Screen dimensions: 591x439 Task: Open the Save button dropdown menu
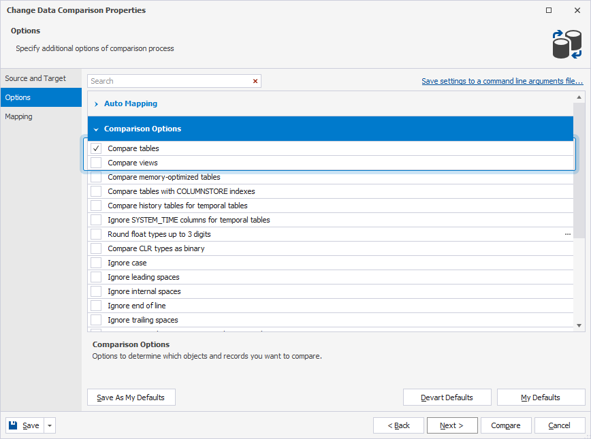pyautogui.click(x=48, y=425)
